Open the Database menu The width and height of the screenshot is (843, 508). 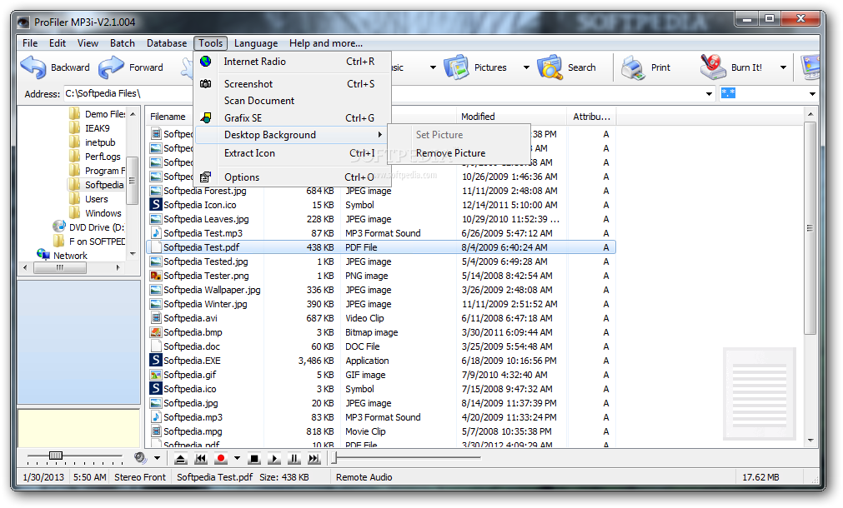pos(167,43)
